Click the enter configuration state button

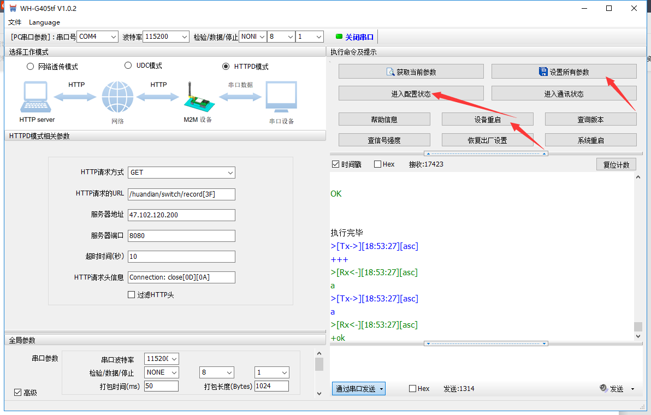pos(411,94)
